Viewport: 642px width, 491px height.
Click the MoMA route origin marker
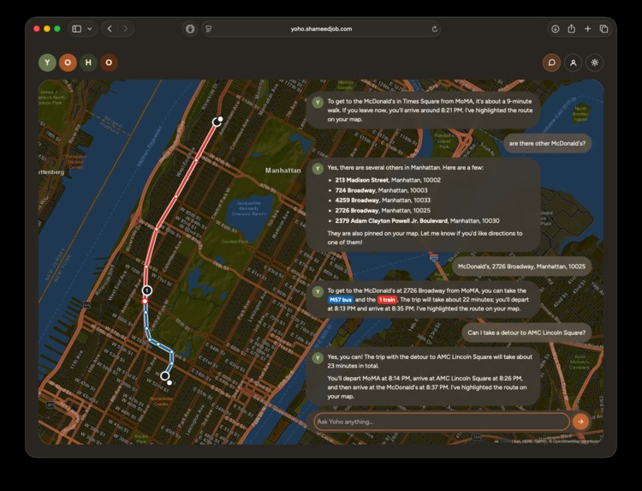coord(165,376)
